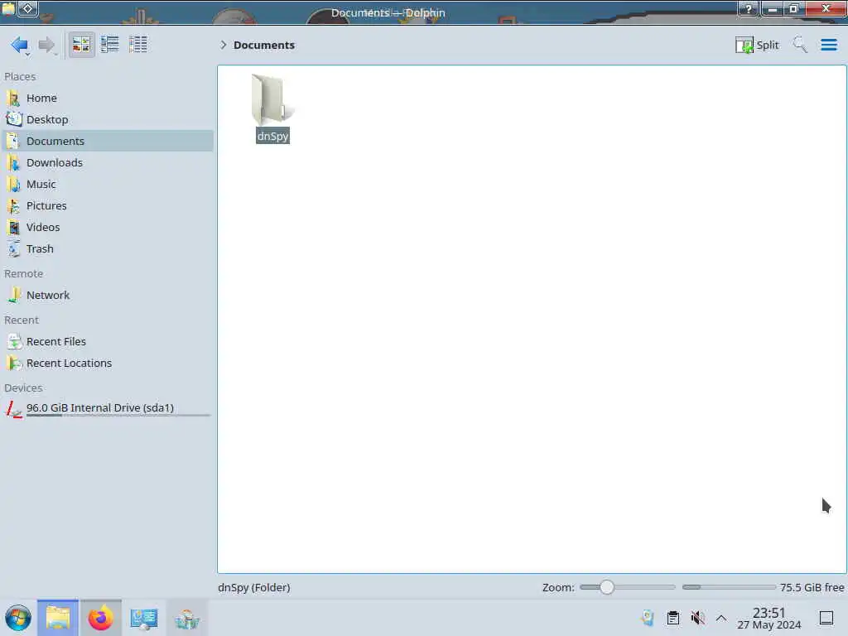Open the search magnifier tool
This screenshot has height=636, width=848.
tap(800, 45)
